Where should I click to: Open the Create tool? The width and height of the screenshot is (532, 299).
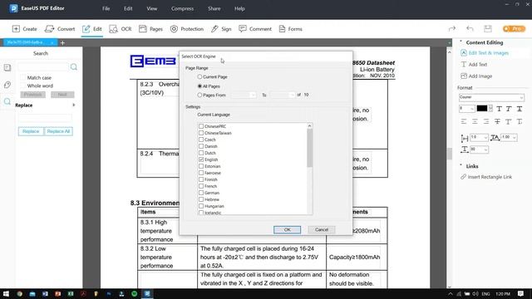[24, 29]
